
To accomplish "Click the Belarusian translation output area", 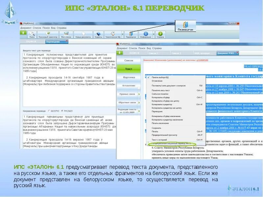I will 69,132.
